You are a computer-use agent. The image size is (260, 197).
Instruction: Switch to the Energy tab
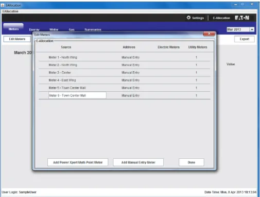[34, 29]
